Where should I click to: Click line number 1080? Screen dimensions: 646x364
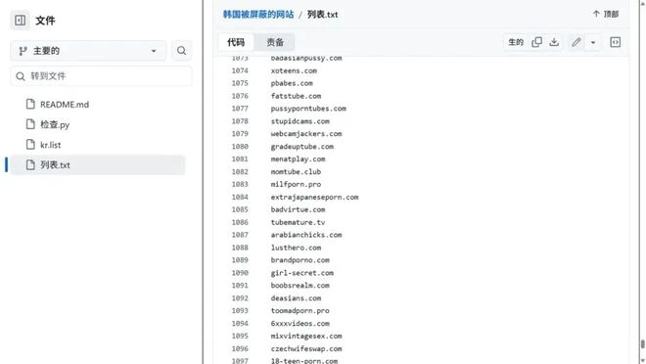tap(240, 147)
